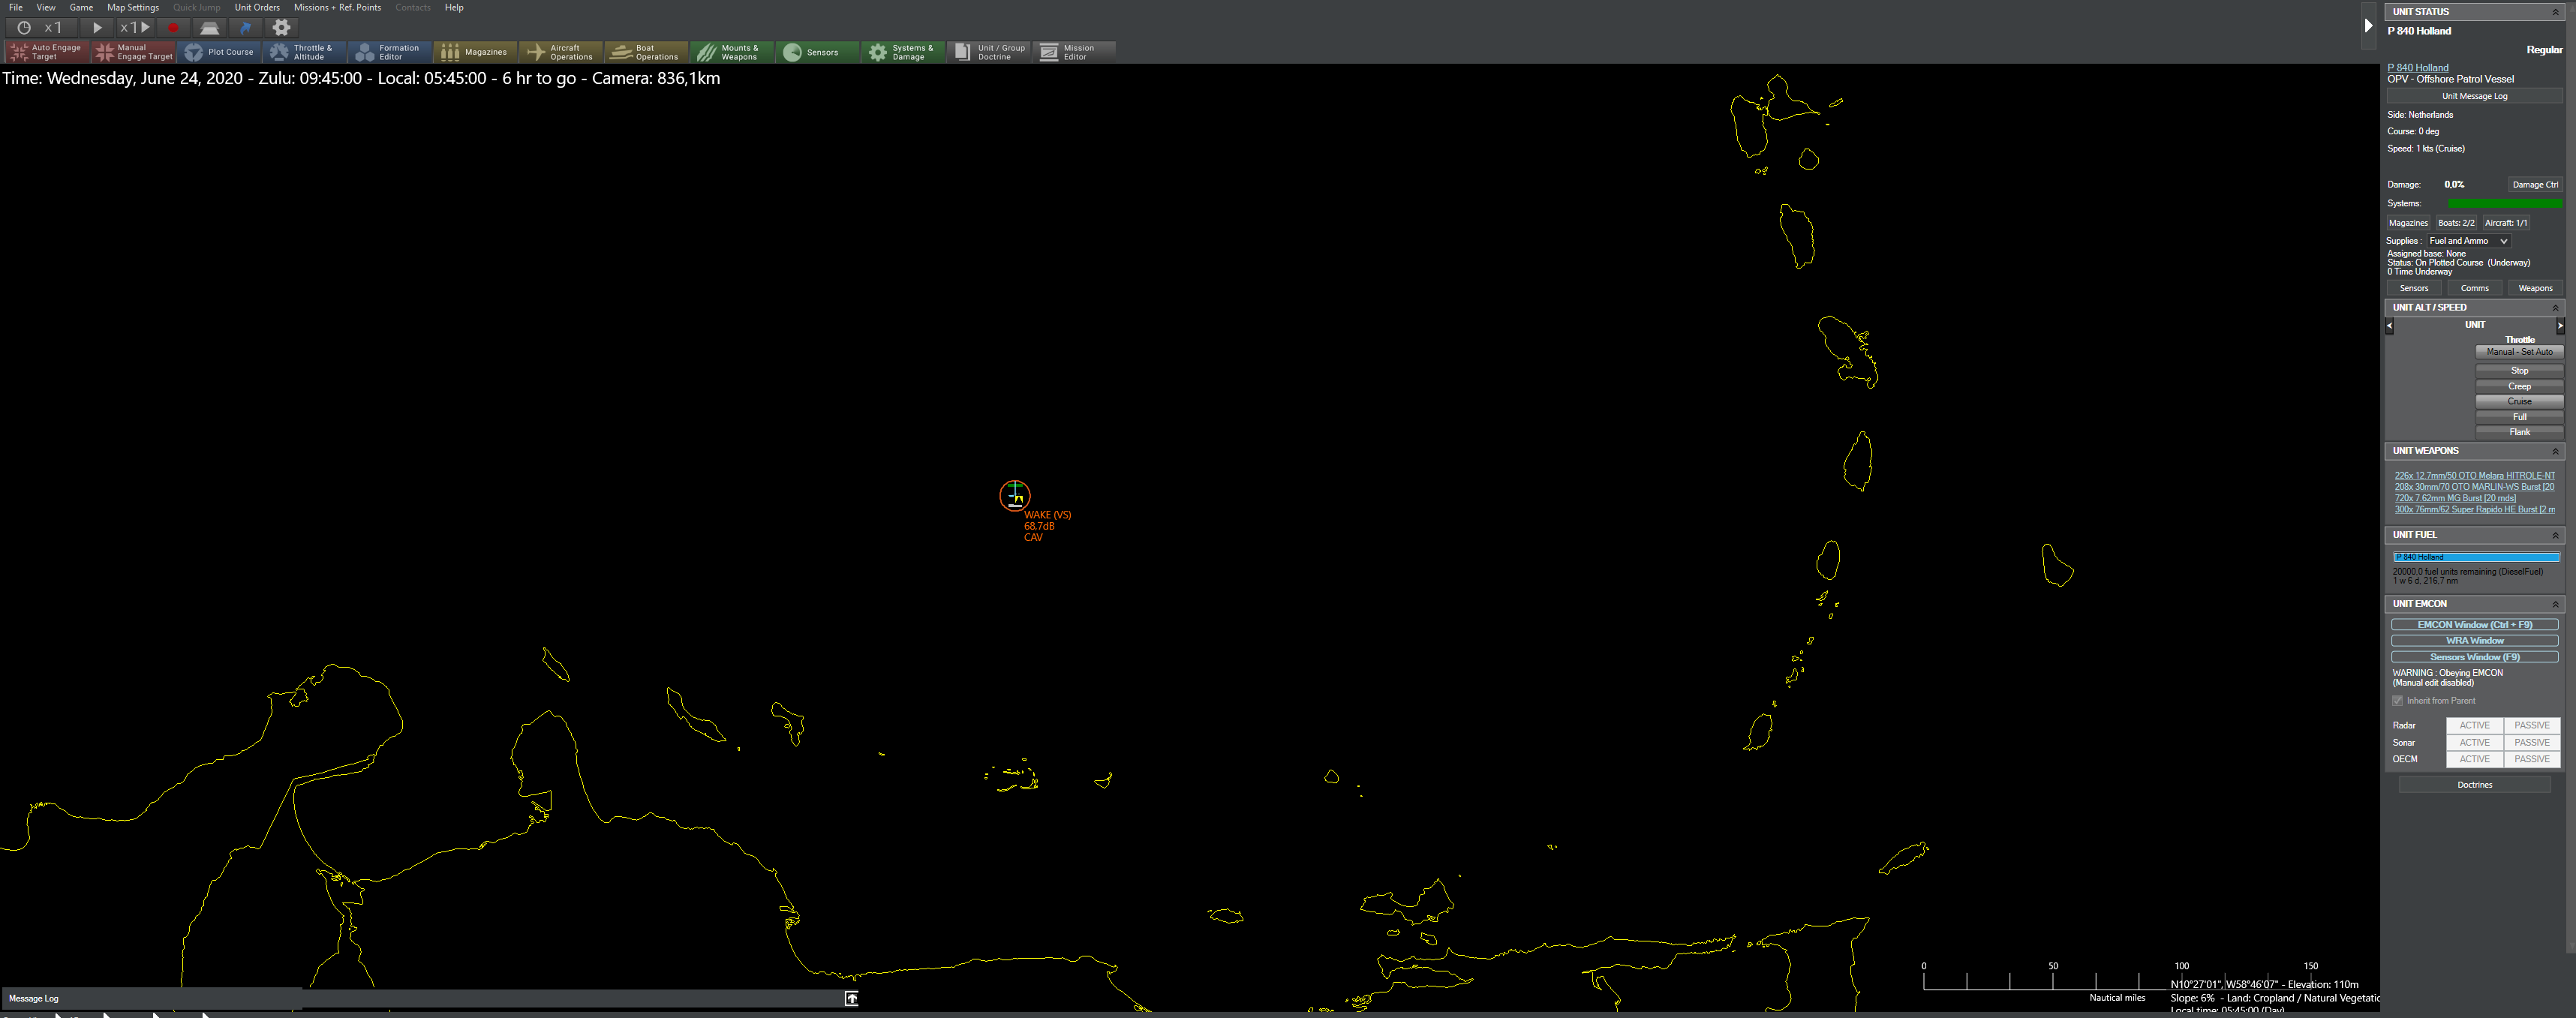The width and height of the screenshot is (2576, 1018).
Task: Start simulation with play button
Action: point(97,28)
